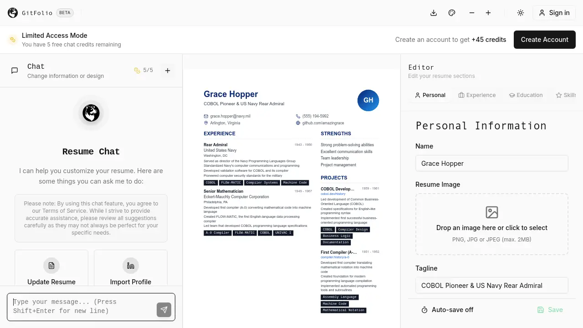Send the chat message with arrow button
This screenshot has height=328, width=583.
[164, 310]
